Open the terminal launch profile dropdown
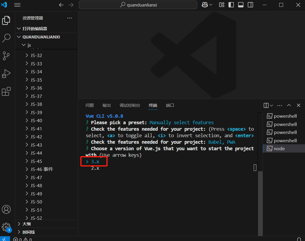The image size is (305, 241). tap(272, 105)
